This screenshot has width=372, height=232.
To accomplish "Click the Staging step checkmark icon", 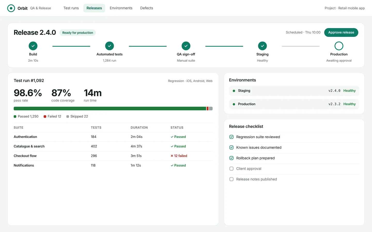I will click(x=262, y=46).
